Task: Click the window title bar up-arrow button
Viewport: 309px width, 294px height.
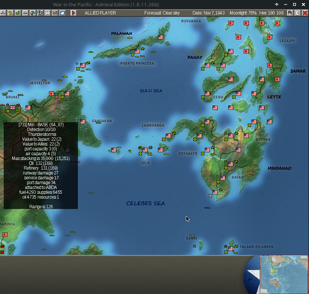Action: click(x=277, y=4)
